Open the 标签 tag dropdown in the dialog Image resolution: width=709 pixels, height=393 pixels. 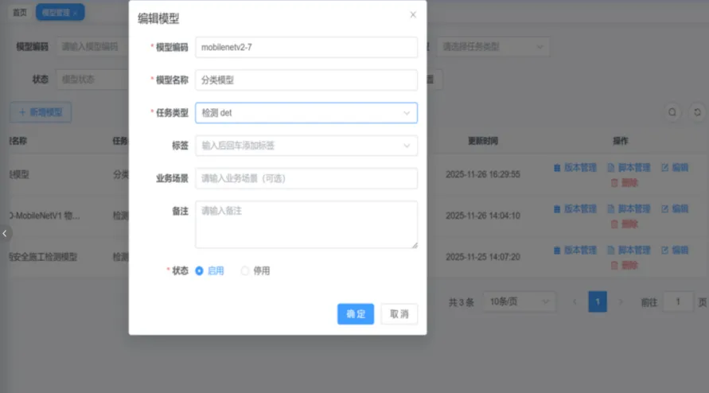306,146
